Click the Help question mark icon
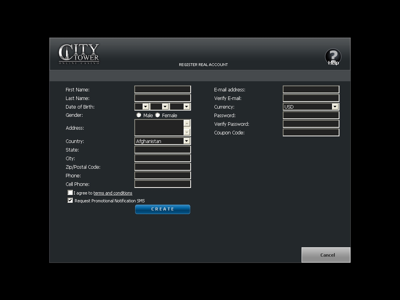Screen dimensions: 400x300 tap(333, 57)
